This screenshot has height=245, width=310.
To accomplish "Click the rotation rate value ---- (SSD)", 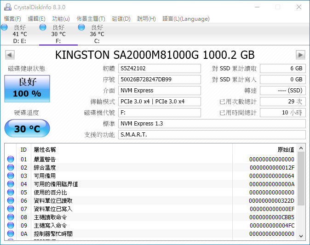I will click(283, 91).
